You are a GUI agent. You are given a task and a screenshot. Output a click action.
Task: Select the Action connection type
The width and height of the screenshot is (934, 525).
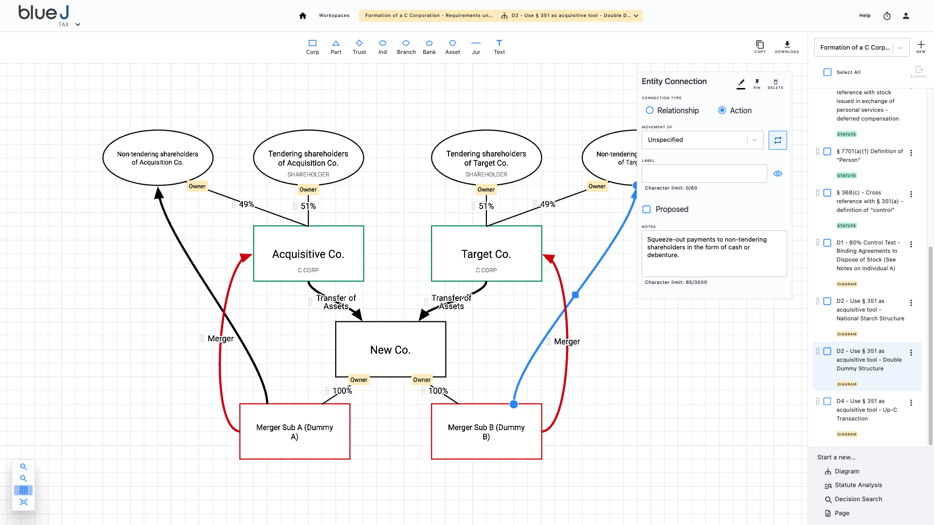click(722, 110)
